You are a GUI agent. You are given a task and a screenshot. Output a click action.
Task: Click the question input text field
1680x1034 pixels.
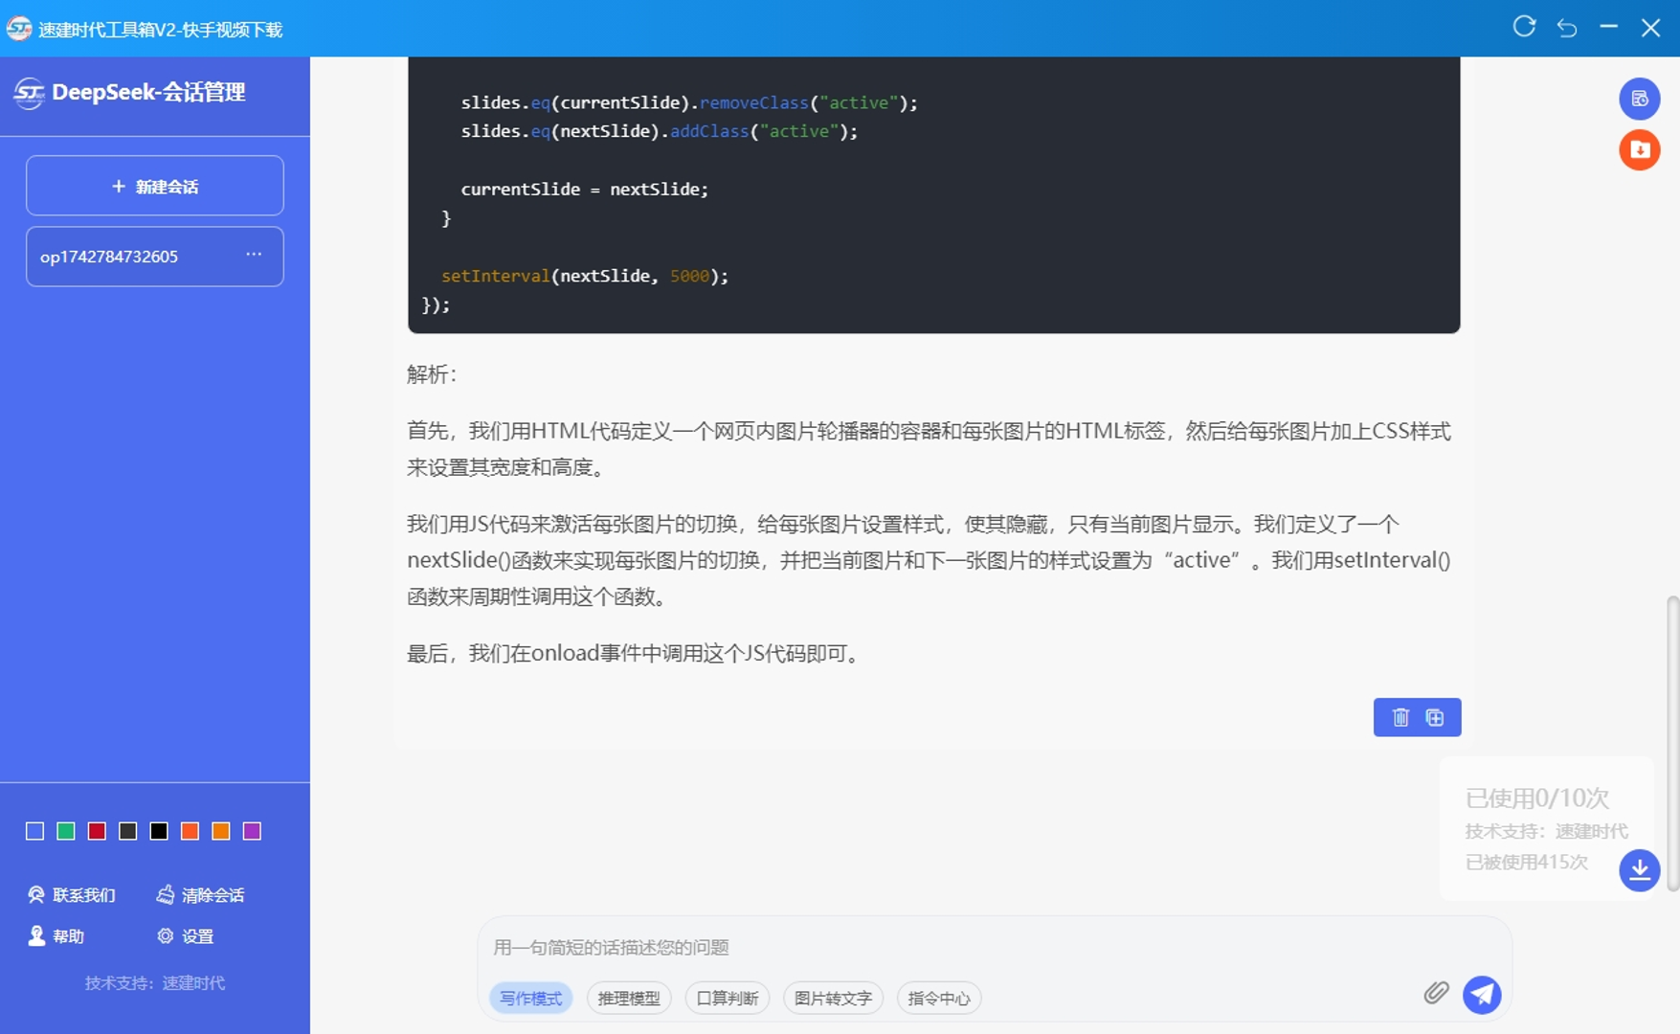tap(948, 947)
